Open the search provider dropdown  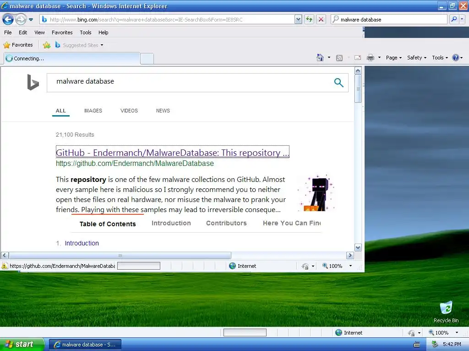click(x=462, y=19)
